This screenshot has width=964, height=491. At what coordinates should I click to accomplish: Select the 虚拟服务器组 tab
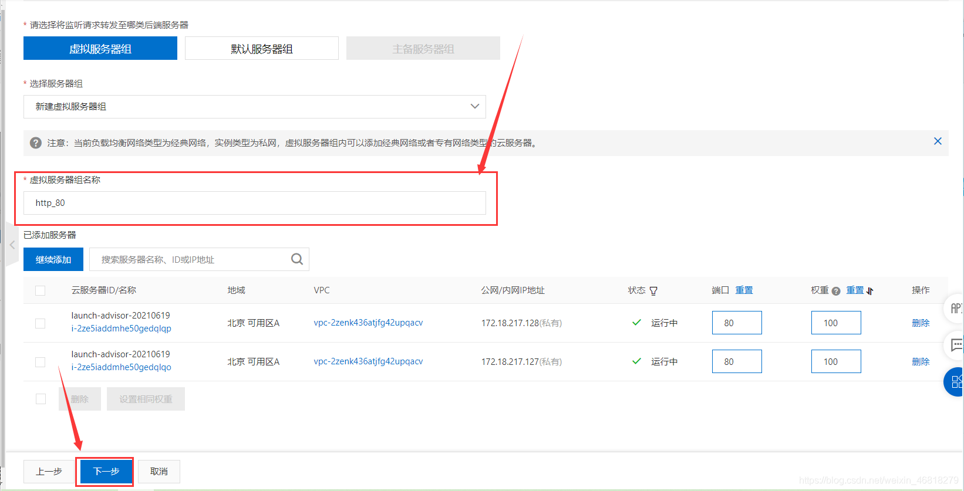(100, 48)
